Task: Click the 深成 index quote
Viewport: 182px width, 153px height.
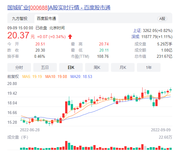Action: click(152, 37)
